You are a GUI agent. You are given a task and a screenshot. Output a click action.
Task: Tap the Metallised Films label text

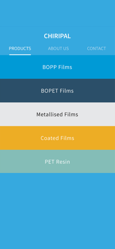[57, 114]
